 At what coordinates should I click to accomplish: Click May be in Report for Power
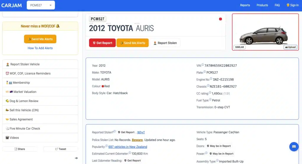pos(221,154)
